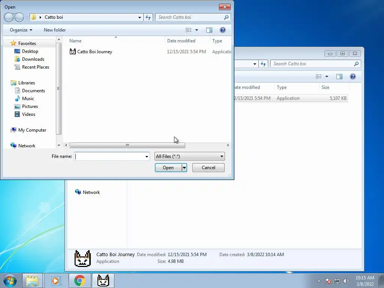384x288 pixels.
Task: Click the file list scroll left arrow
Action: 66,145
